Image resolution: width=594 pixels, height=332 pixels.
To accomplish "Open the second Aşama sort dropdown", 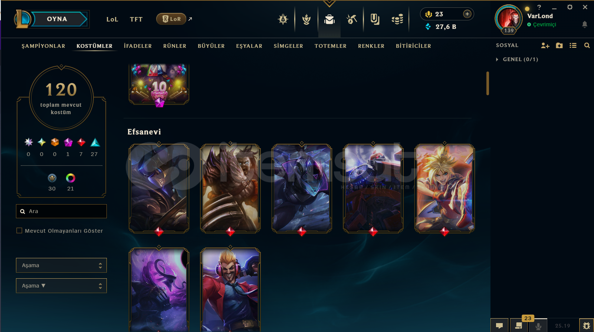I will (x=61, y=286).
